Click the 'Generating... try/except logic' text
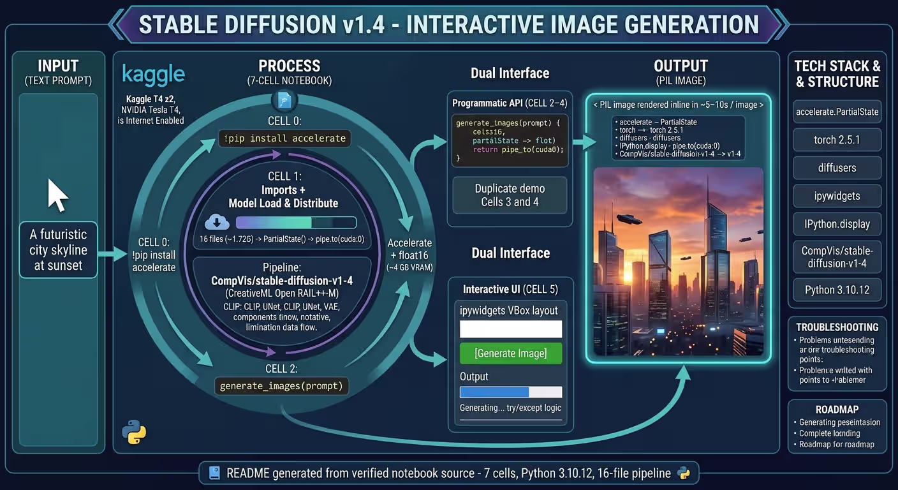 click(510, 408)
